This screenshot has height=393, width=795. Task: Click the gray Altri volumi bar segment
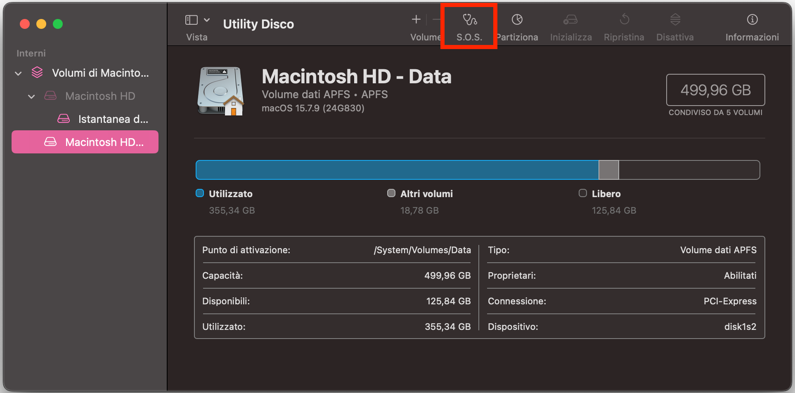[x=609, y=170]
